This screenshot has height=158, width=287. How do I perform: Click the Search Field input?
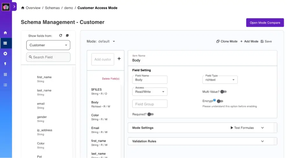click(x=48, y=57)
